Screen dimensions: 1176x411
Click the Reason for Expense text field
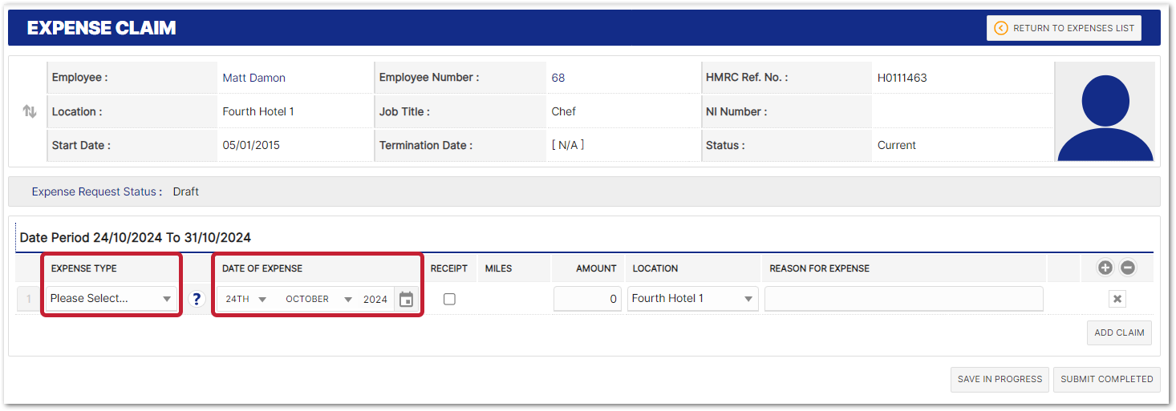903,298
